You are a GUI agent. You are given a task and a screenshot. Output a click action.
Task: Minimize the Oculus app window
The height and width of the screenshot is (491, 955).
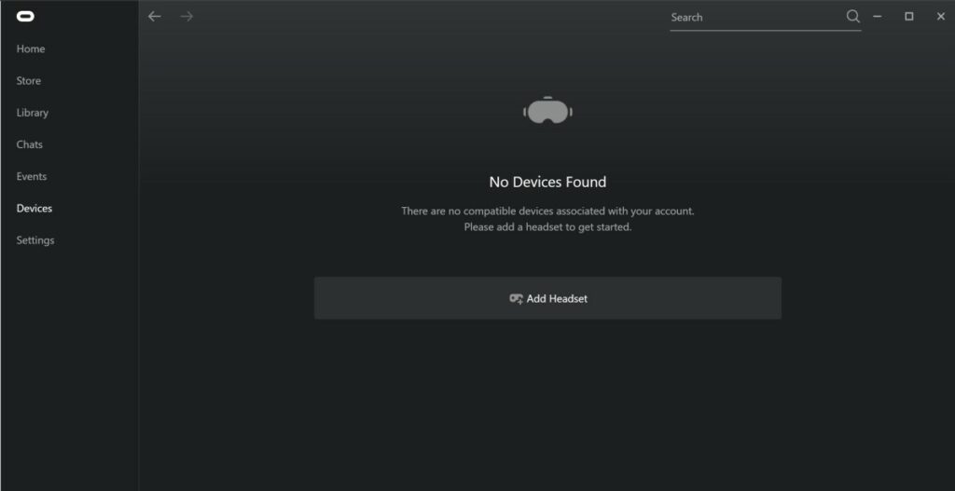[x=877, y=17]
